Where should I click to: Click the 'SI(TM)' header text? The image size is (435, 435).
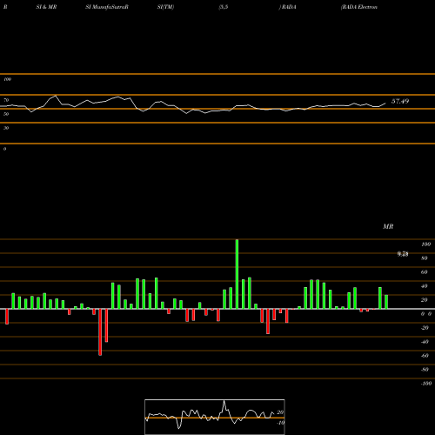tap(165, 7)
